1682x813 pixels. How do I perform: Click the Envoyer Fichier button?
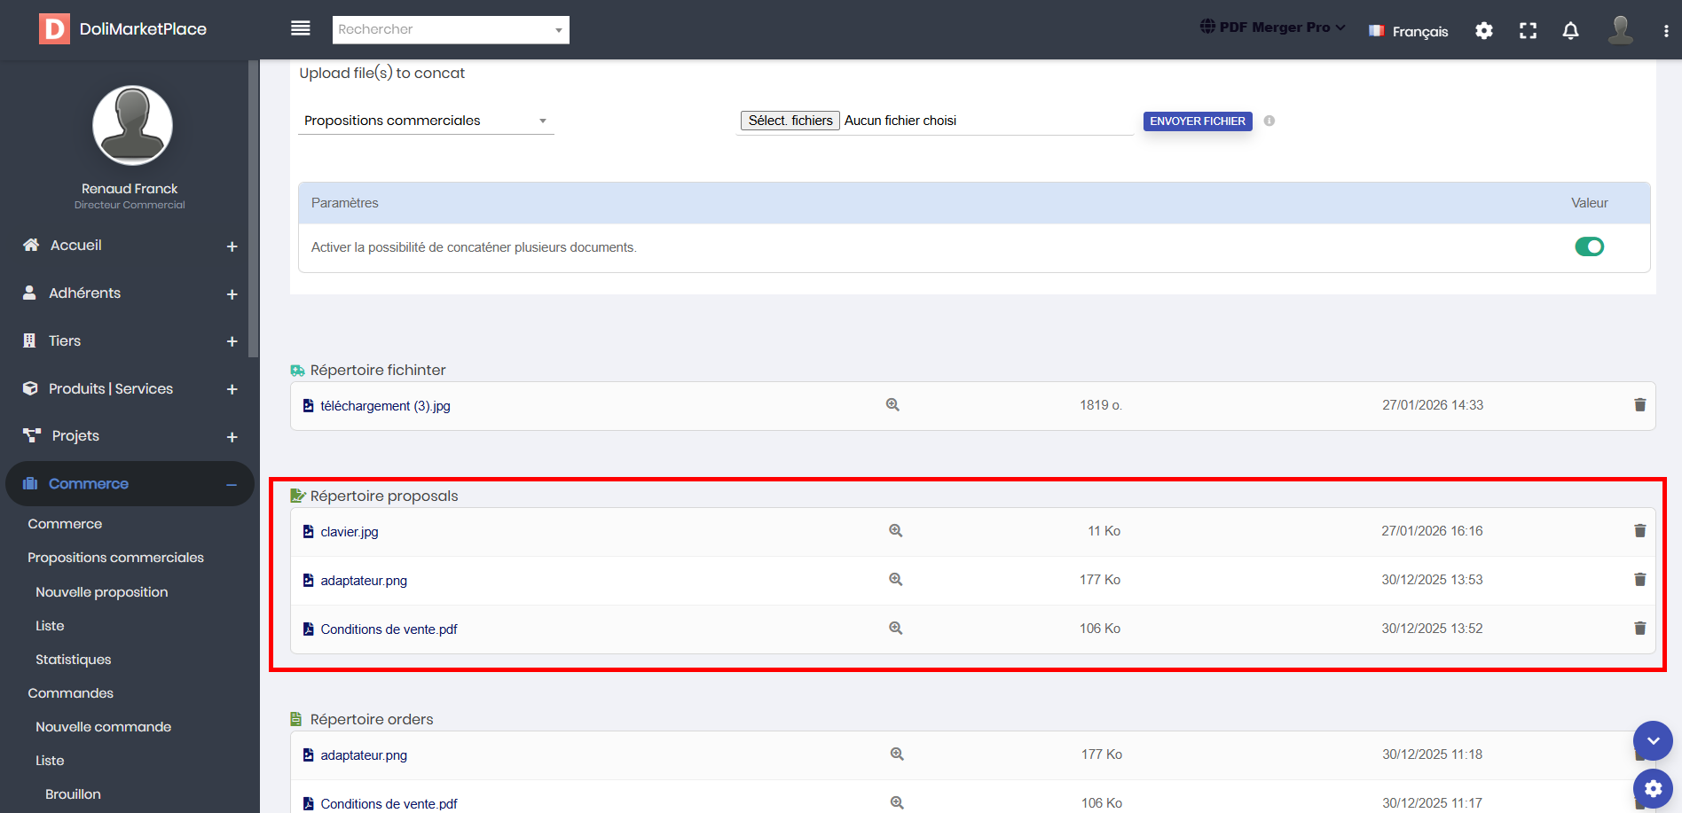pyautogui.click(x=1197, y=121)
